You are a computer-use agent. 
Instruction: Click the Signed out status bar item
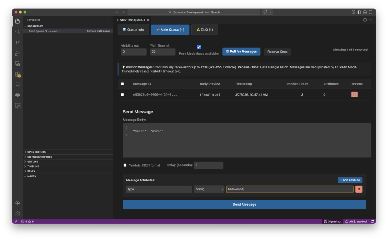click(x=333, y=221)
